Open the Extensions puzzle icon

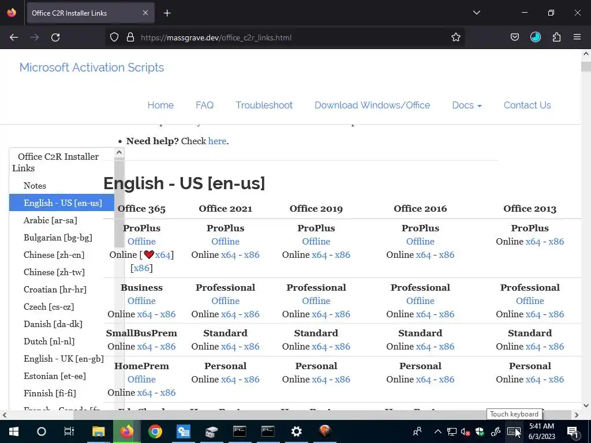556,37
